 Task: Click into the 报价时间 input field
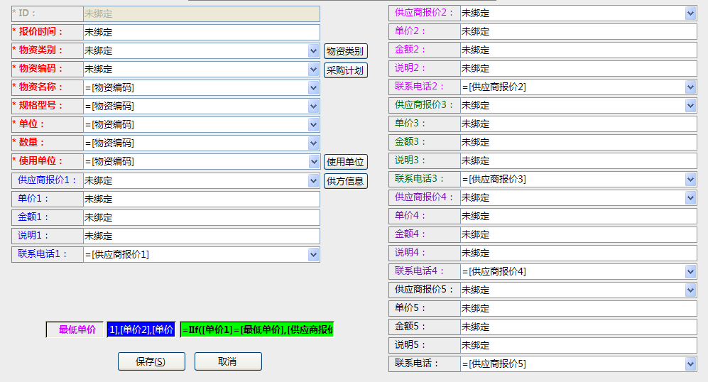tap(202, 33)
